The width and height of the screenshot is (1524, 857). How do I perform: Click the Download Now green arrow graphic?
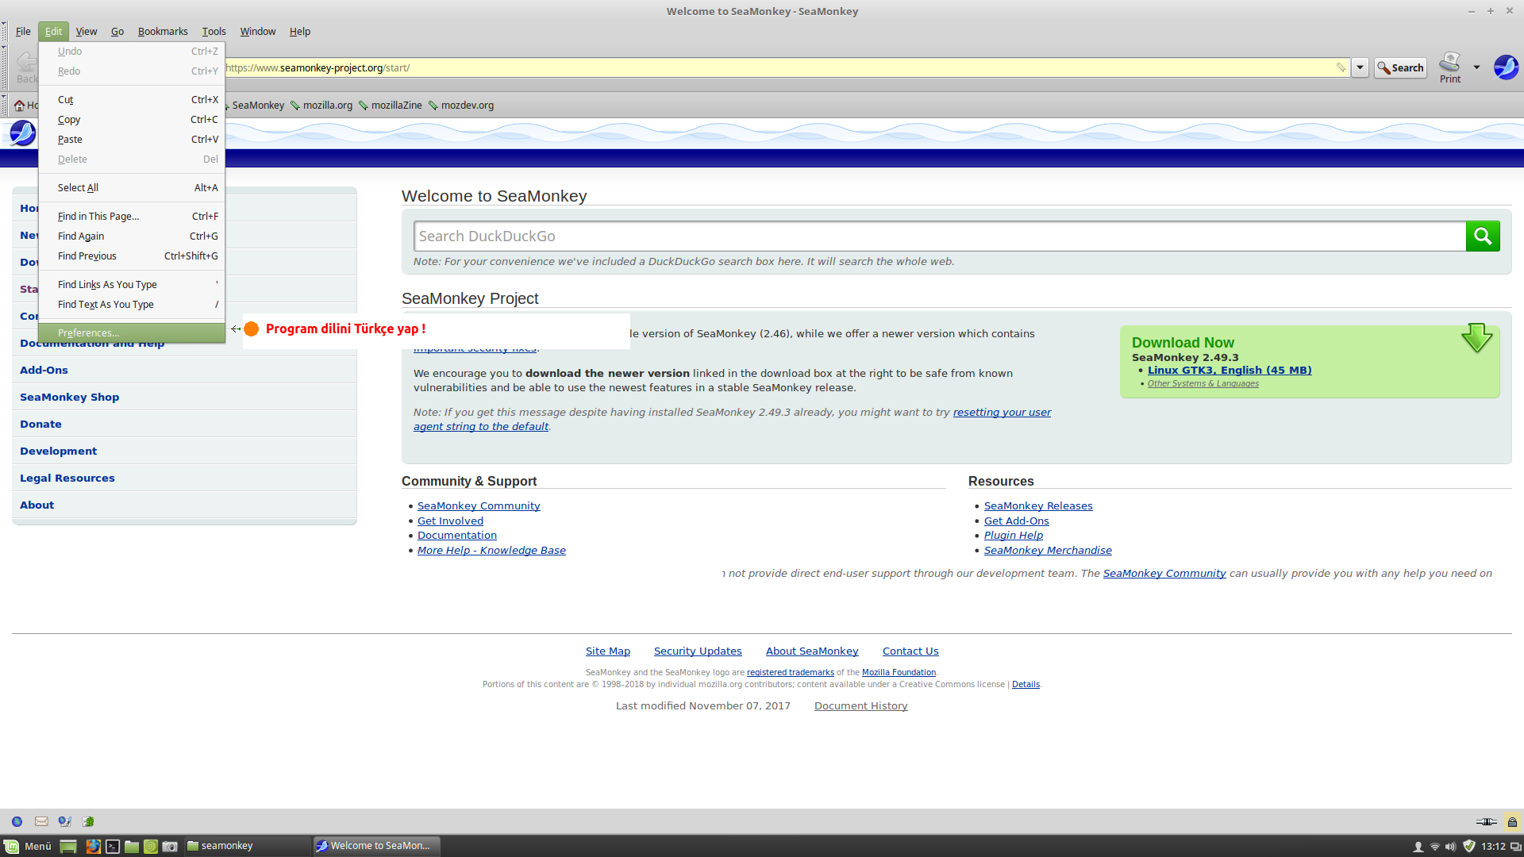[x=1476, y=338]
